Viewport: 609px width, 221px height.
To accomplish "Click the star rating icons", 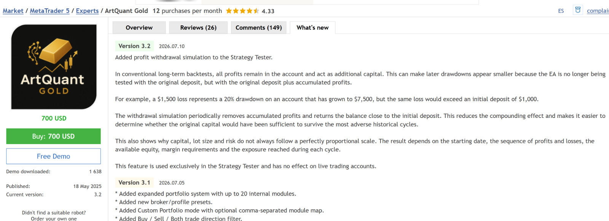I will 242,11.
